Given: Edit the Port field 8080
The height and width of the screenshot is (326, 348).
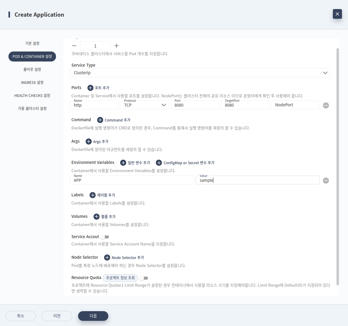Looking at the screenshot, I should pyautogui.click(x=195, y=105).
